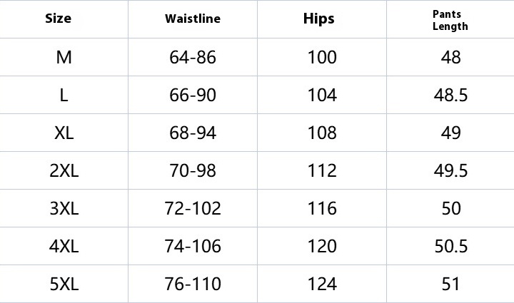Select the L size cell
Image resolution: width=514 pixels, height=303 pixels.
(64, 95)
